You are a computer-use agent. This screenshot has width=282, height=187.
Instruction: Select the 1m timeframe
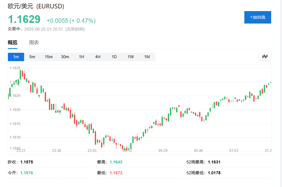[16, 57]
